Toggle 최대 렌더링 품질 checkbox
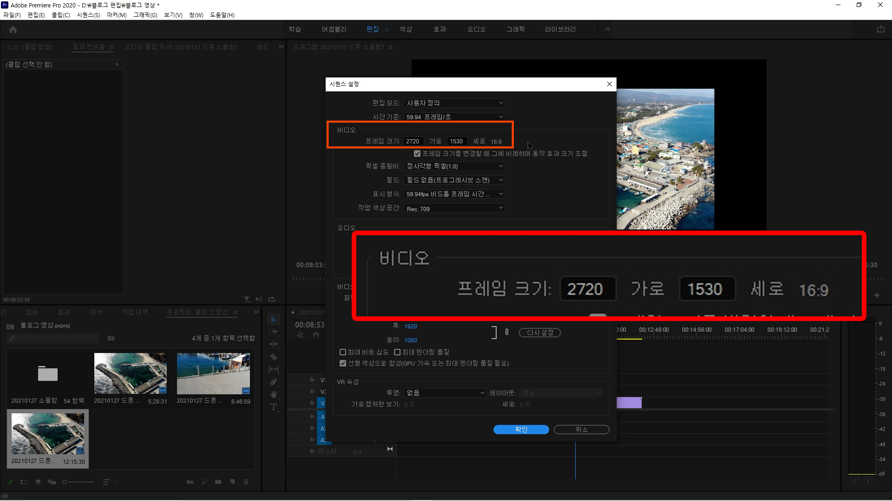892x501 pixels. (x=397, y=352)
